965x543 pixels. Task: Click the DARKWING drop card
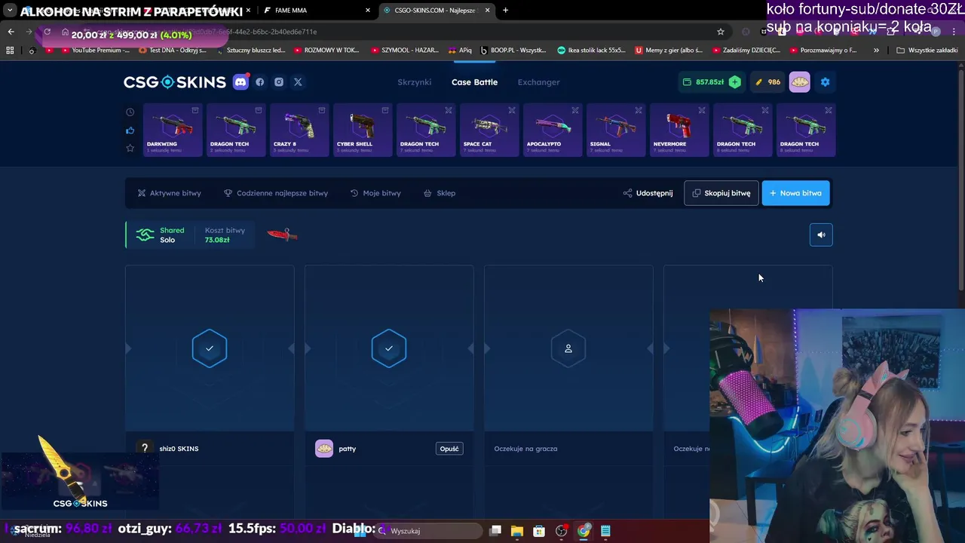[173, 130]
